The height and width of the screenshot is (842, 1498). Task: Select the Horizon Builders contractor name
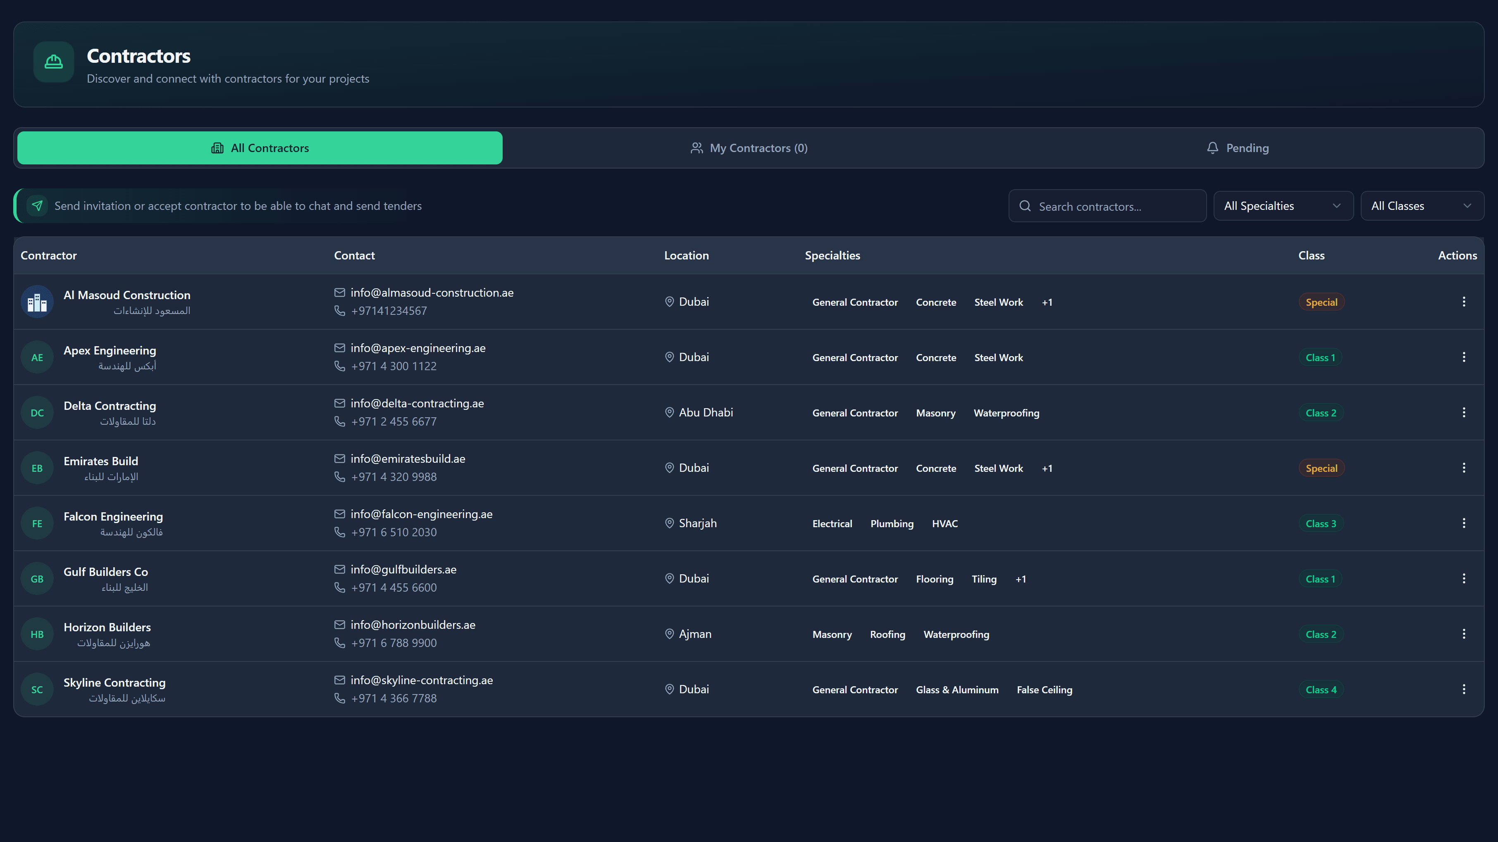107,627
